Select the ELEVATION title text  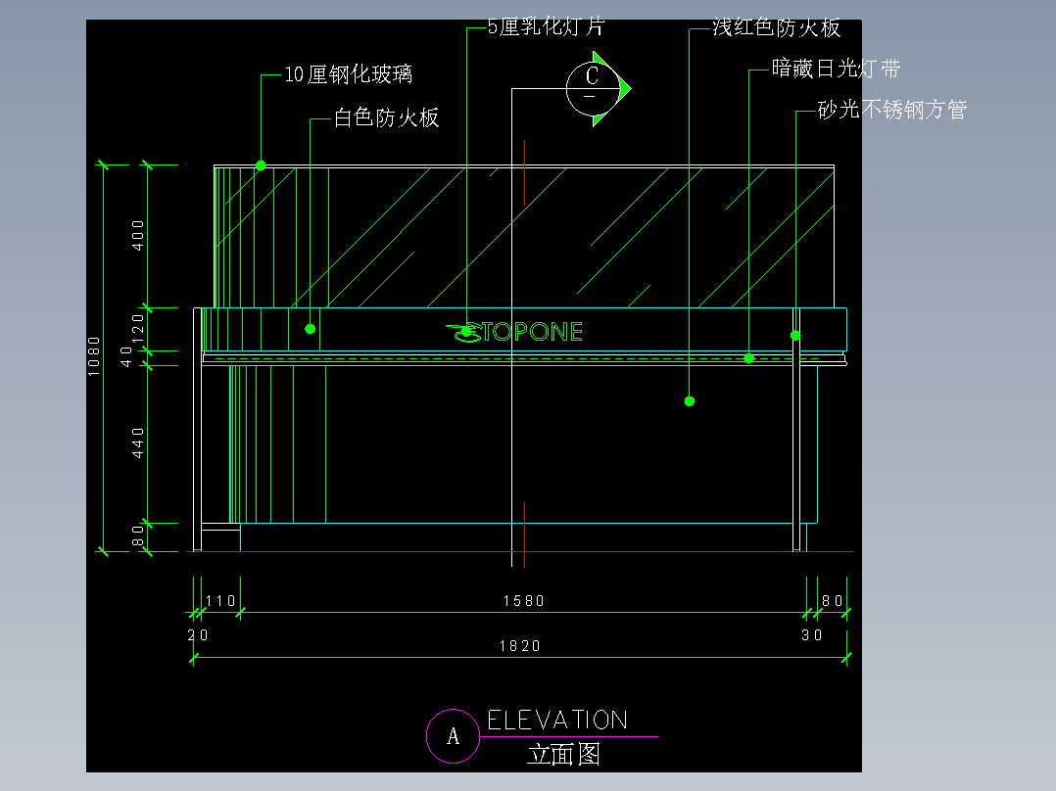point(557,721)
